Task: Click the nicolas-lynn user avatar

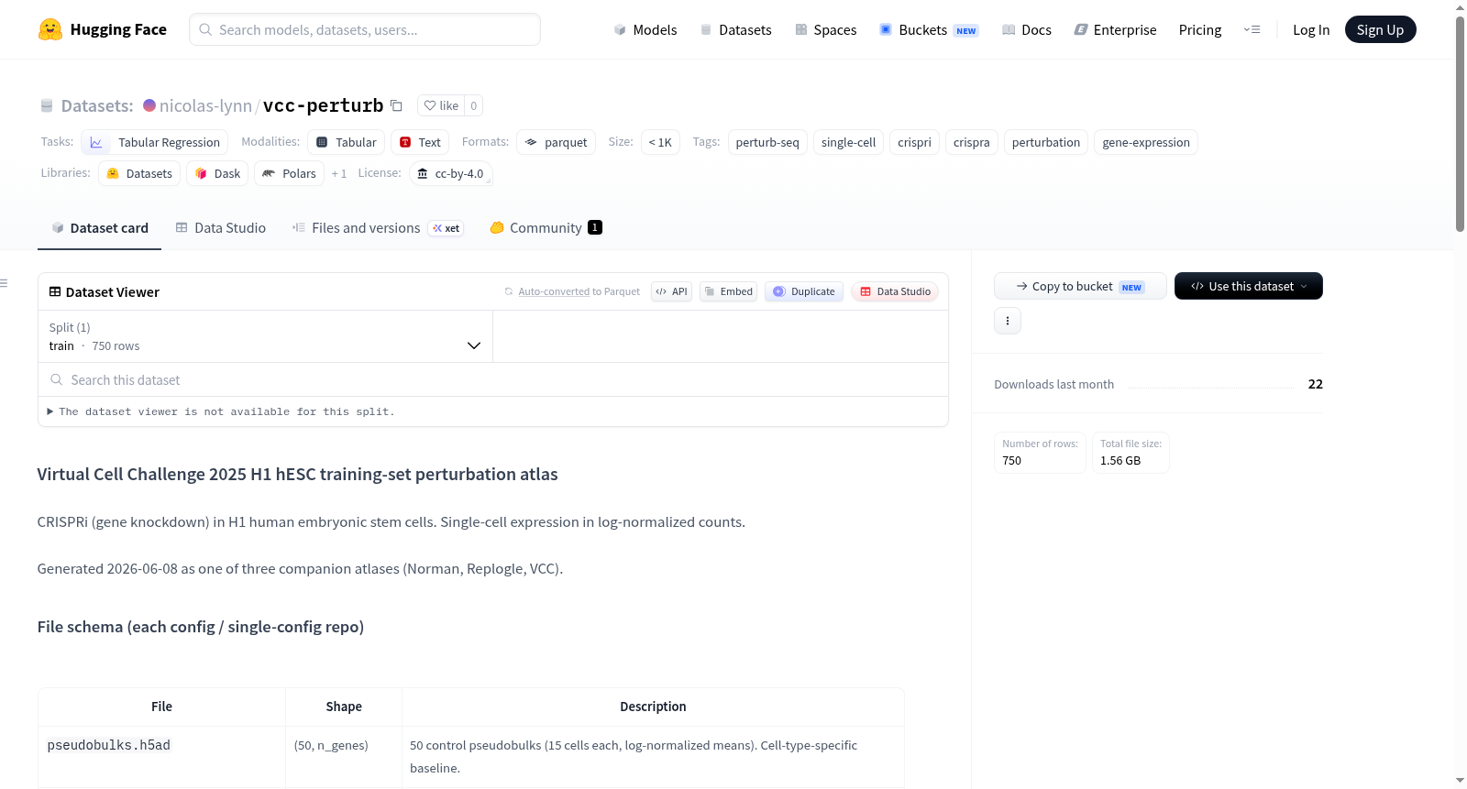Action: click(x=149, y=105)
